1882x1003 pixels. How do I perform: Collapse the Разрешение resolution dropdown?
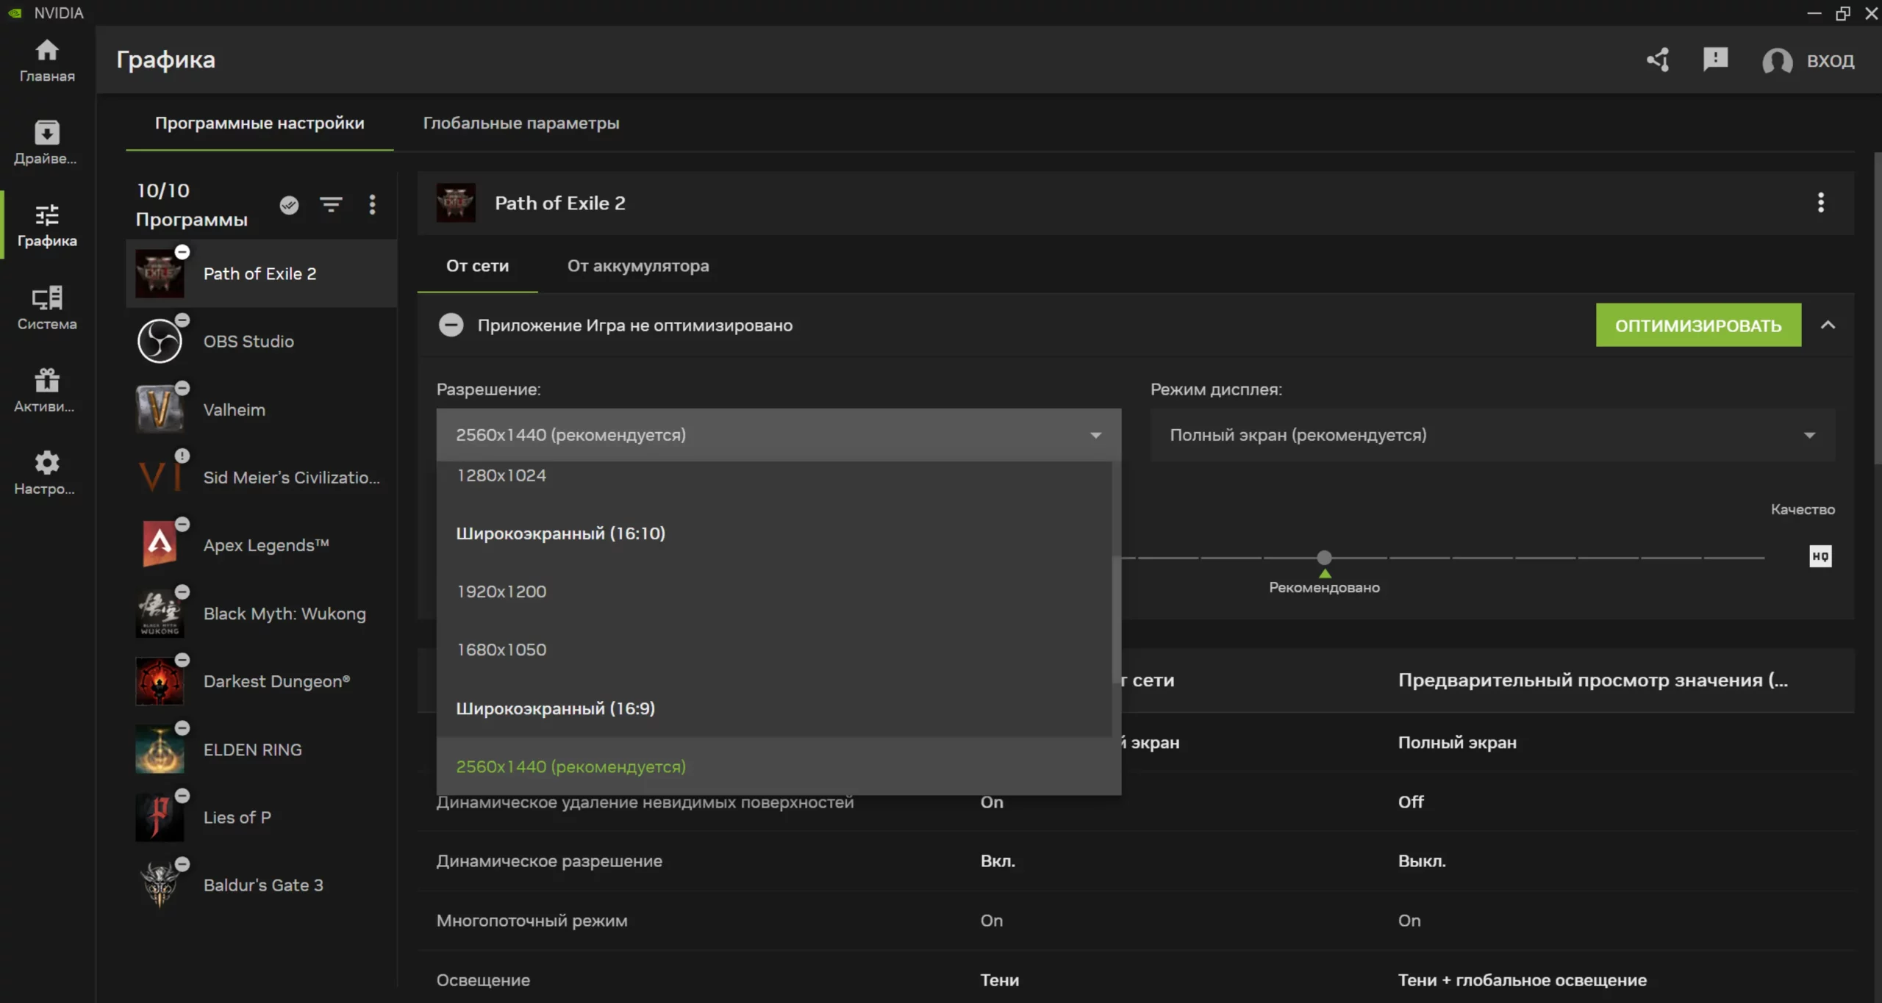pos(1095,435)
